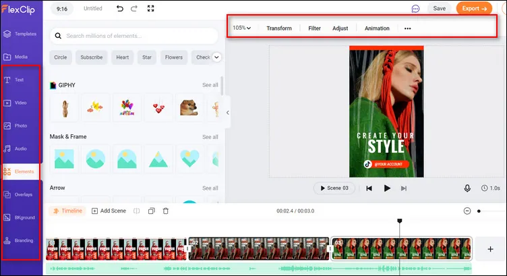507x276 pixels.
Task: Pick the balloons GIPHY sticker
Action: pyautogui.click(x=127, y=108)
